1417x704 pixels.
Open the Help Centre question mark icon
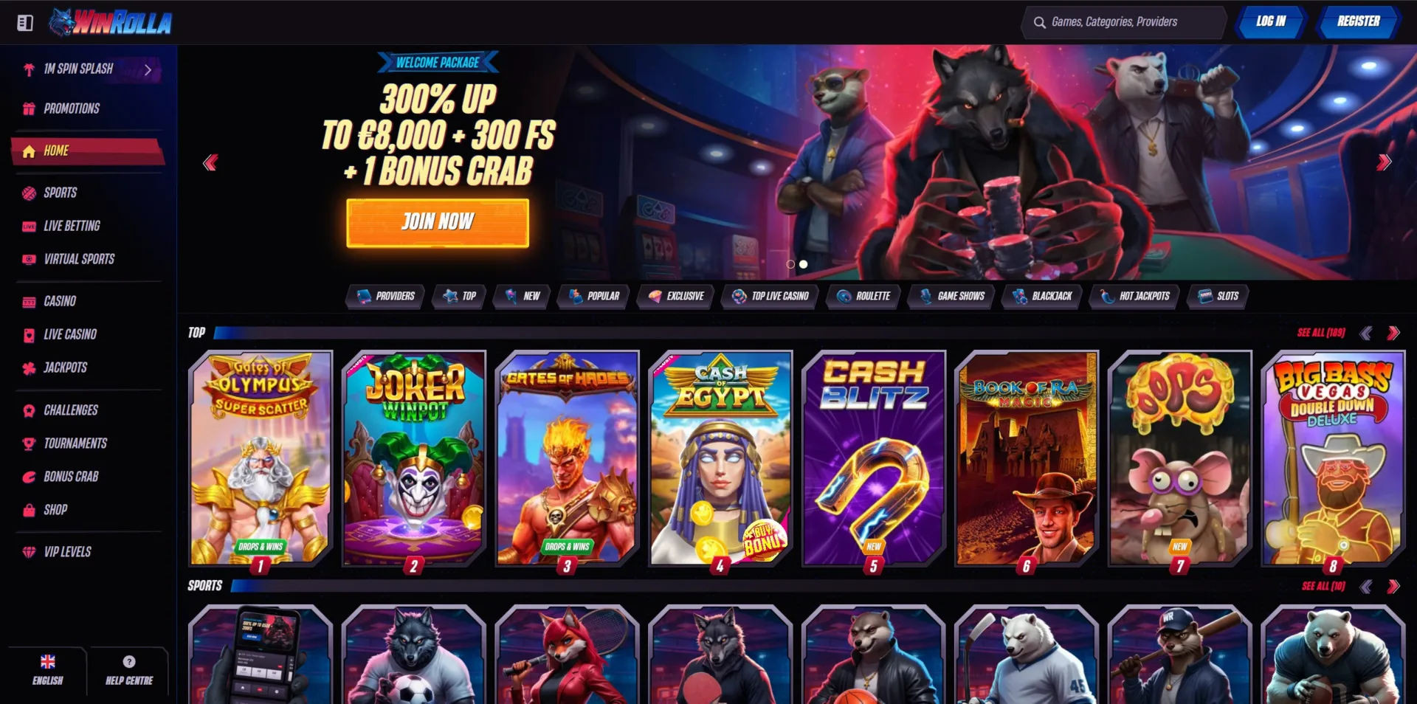(x=129, y=661)
